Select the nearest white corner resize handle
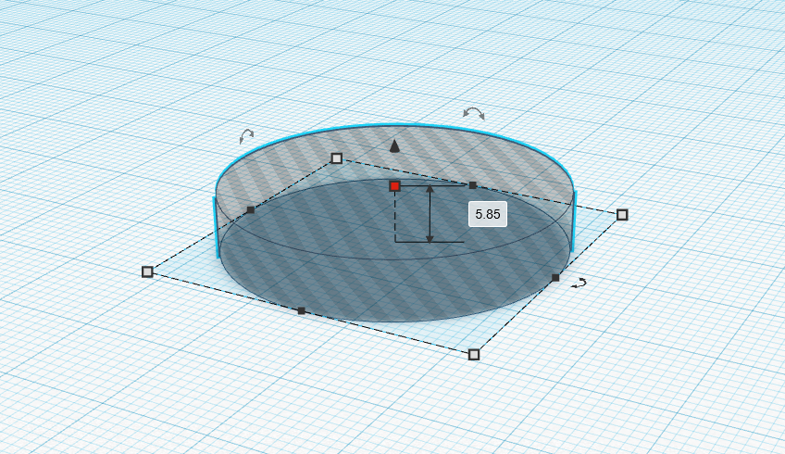Viewport: 785px width, 454px height. (474, 355)
